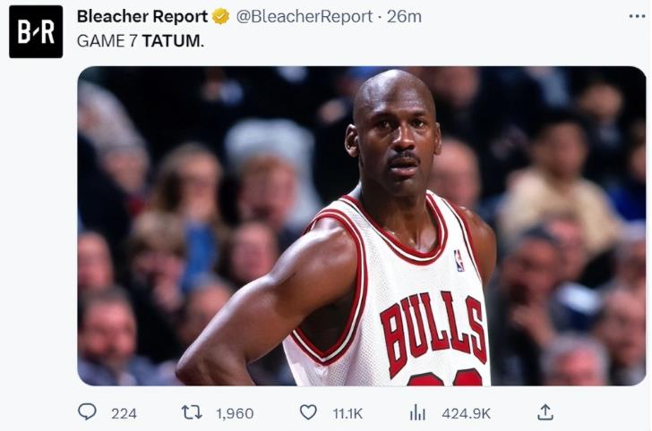Click the 11.1K likes count
Image resolution: width=652 pixels, height=431 pixels.
[x=347, y=413]
